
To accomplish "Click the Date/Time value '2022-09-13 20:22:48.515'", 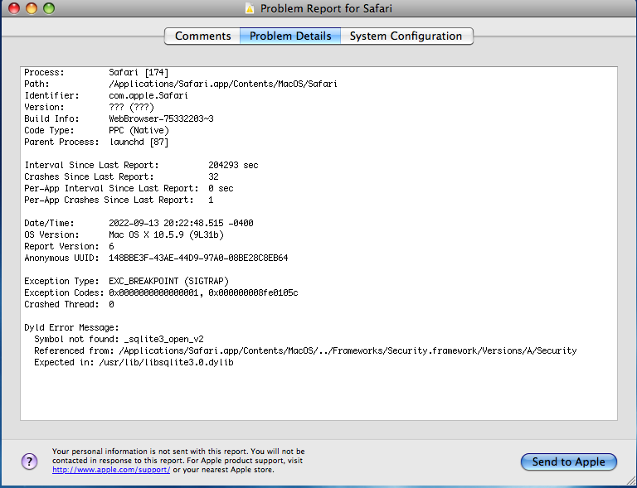I will 166,223.
